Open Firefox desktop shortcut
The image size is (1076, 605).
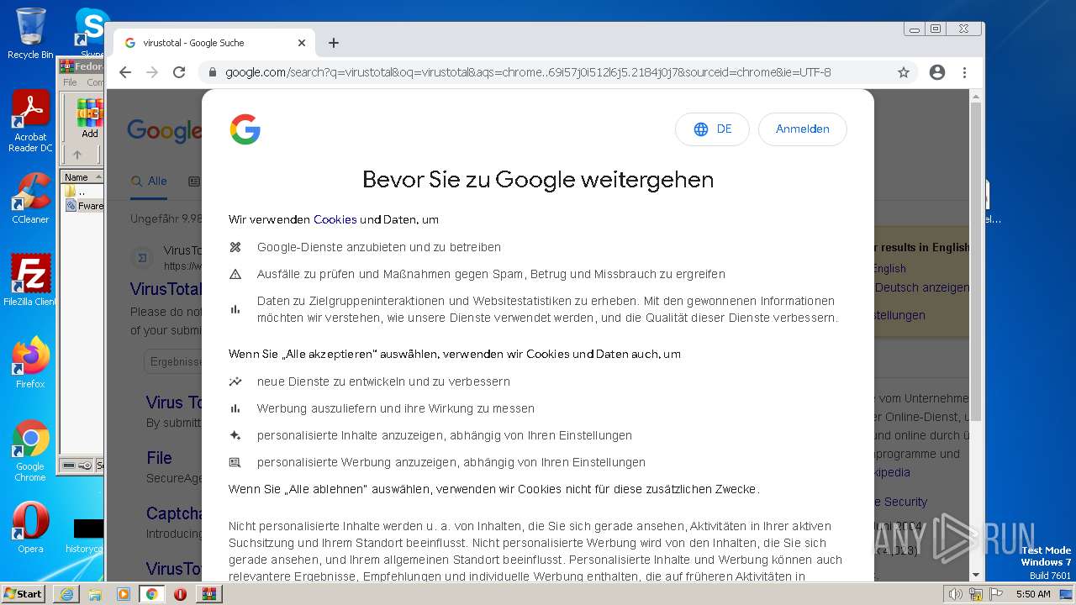[x=30, y=363]
